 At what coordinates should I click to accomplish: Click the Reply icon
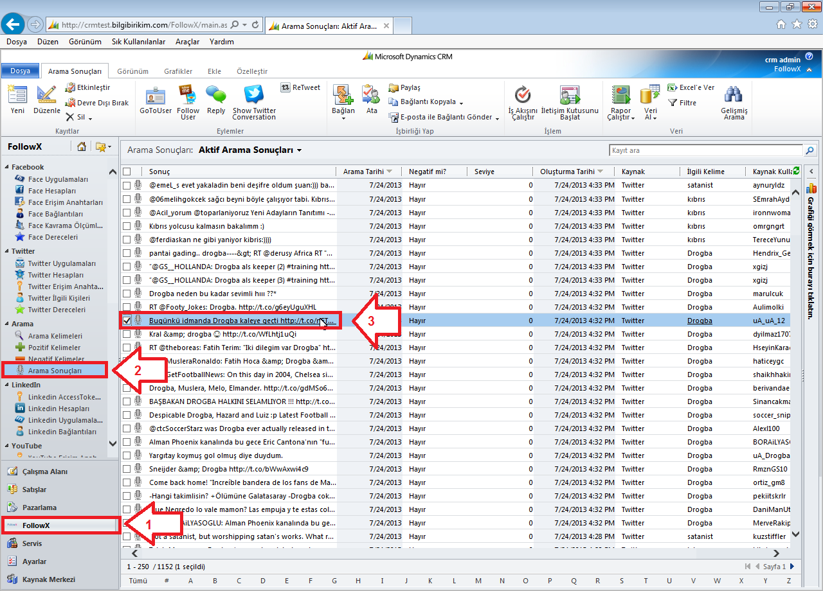click(216, 95)
